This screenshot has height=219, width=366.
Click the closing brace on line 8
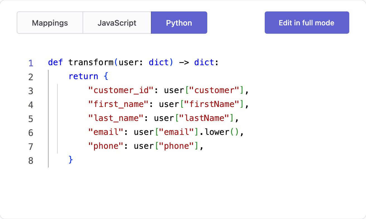pos(71,160)
